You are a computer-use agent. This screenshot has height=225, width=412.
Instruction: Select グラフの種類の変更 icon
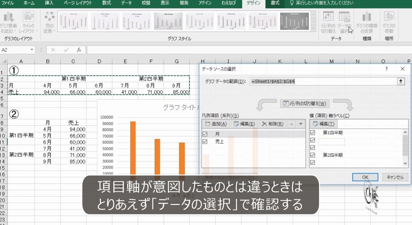(367, 21)
